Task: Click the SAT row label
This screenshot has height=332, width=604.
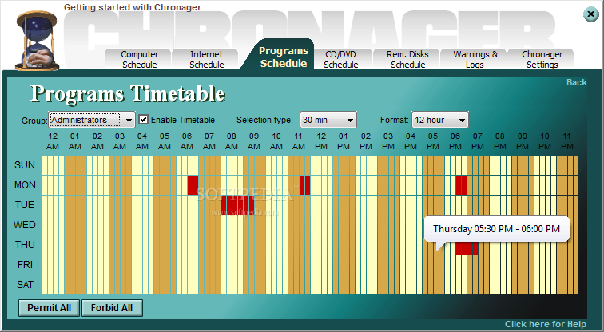Action: point(25,285)
